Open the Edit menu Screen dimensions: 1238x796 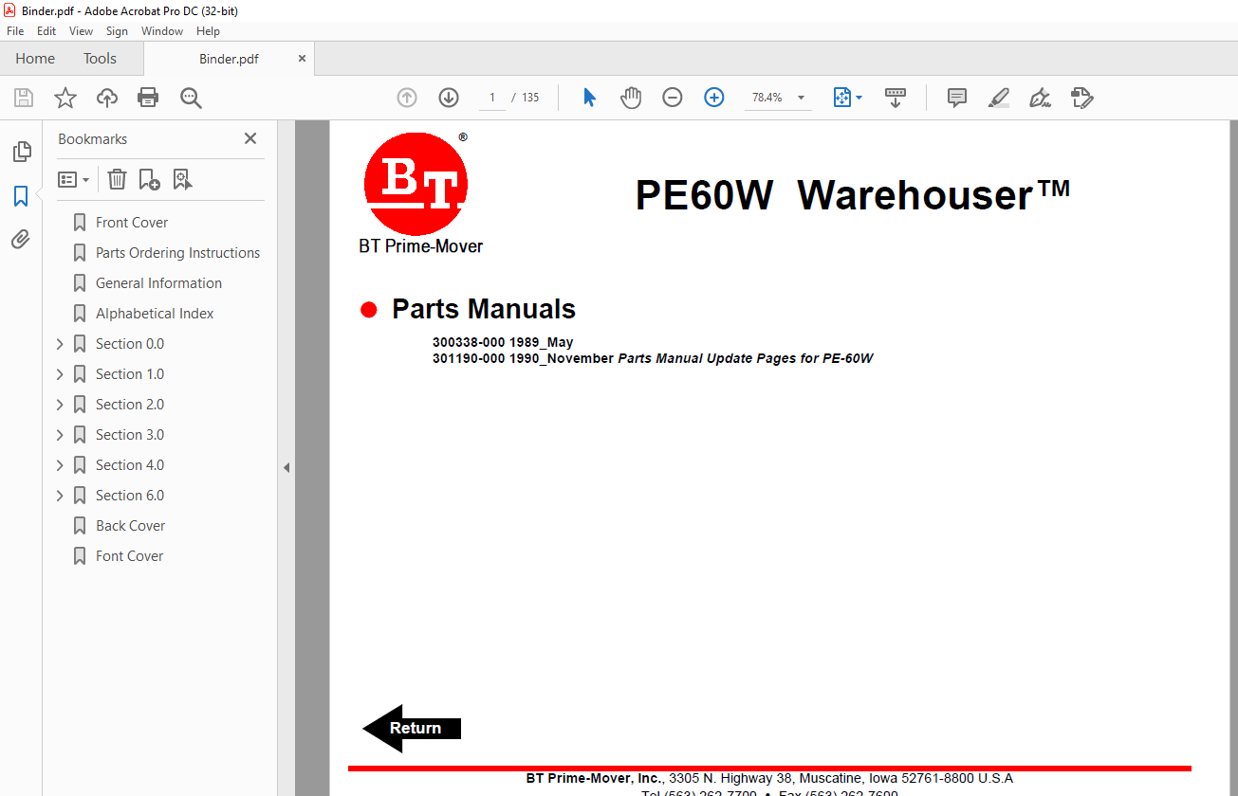[46, 31]
